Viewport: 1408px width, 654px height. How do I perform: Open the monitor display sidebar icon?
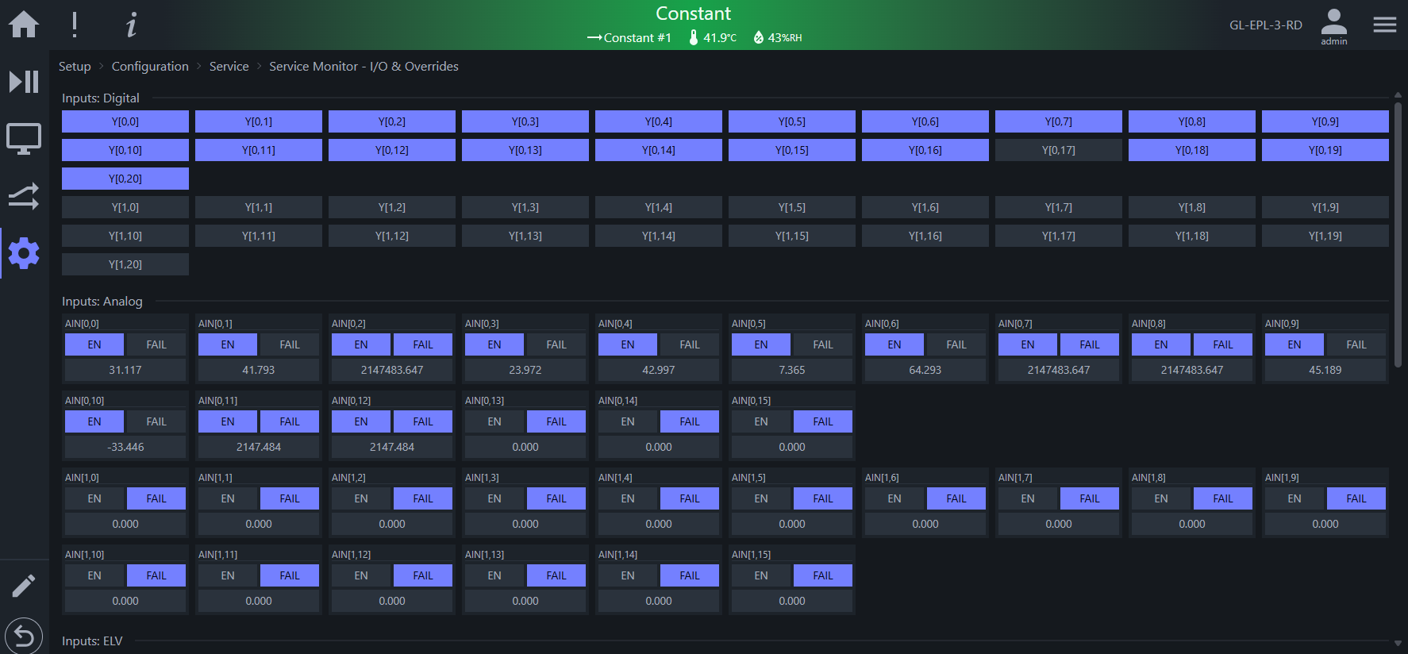[x=24, y=139]
